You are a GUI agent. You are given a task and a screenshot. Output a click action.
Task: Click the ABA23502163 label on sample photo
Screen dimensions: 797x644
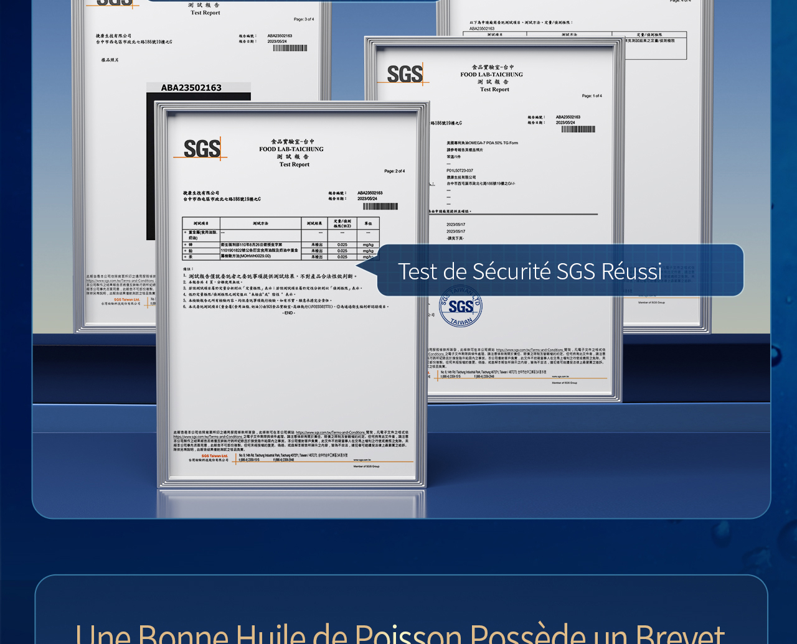click(191, 88)
